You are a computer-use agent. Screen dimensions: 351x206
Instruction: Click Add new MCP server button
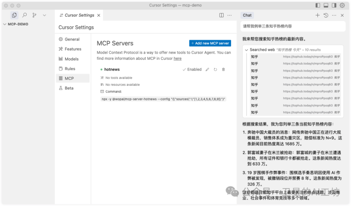[x=210, y=43]
